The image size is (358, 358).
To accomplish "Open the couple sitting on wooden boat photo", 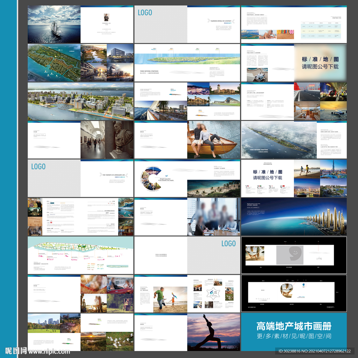I will click(x=214, y=140).
